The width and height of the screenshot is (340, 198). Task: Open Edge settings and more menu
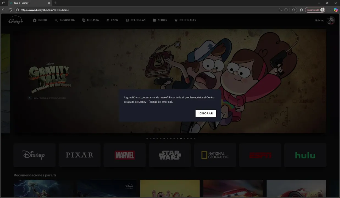coord(329,10)
